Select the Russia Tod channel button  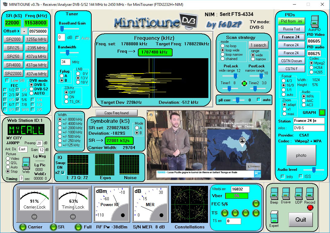pos(291,29)
